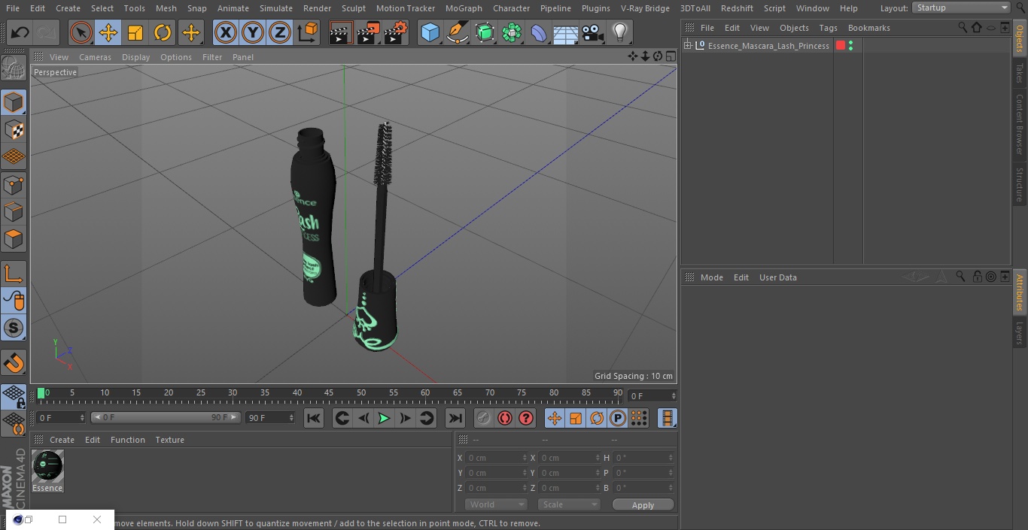Go to end of timeline
The image size is (1028, 530).
(x=455, y=418)
